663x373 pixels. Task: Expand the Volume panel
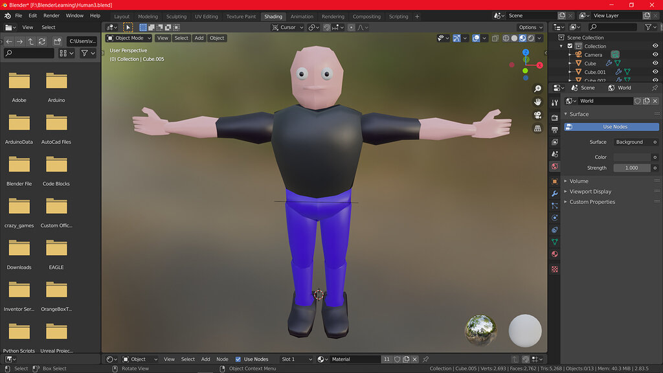[x=578, y=181]
